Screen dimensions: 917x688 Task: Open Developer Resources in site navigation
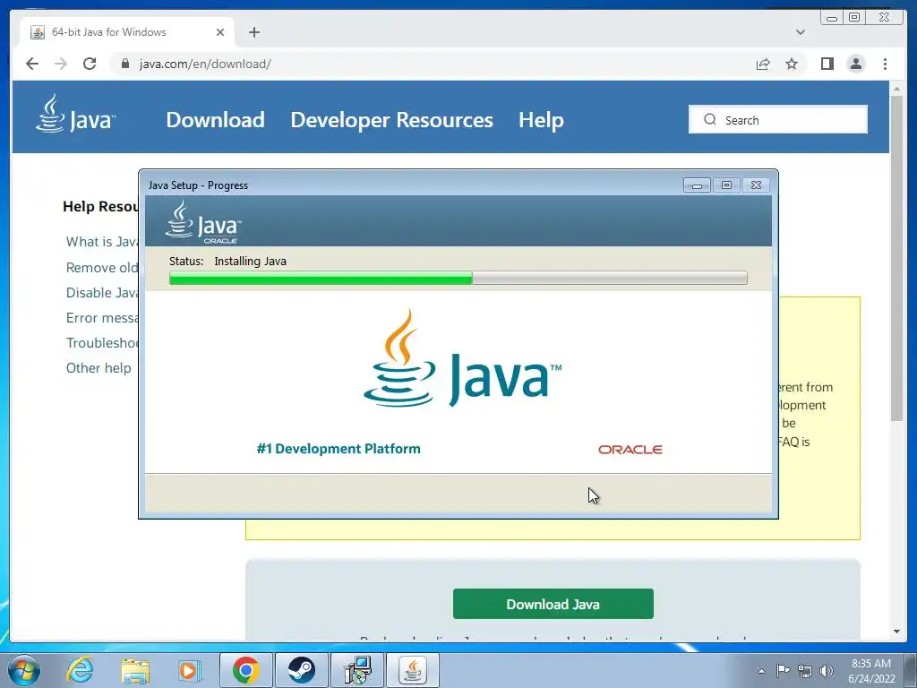point(392,119)
